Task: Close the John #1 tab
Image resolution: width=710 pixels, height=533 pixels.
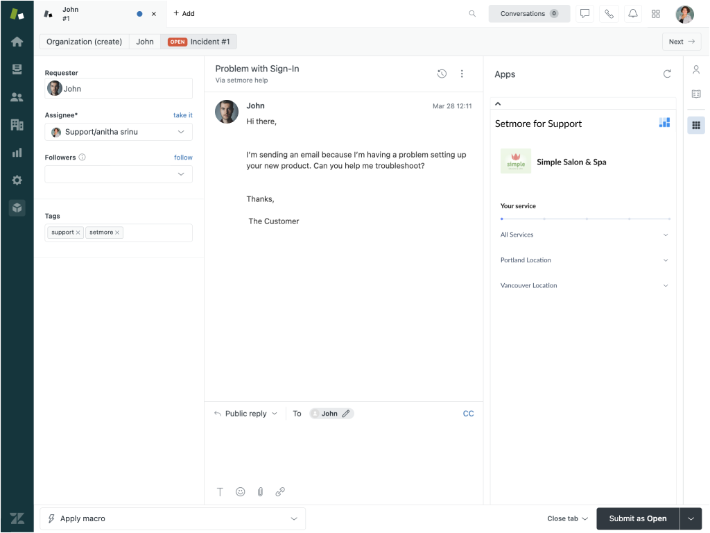Action: [154, 14]
